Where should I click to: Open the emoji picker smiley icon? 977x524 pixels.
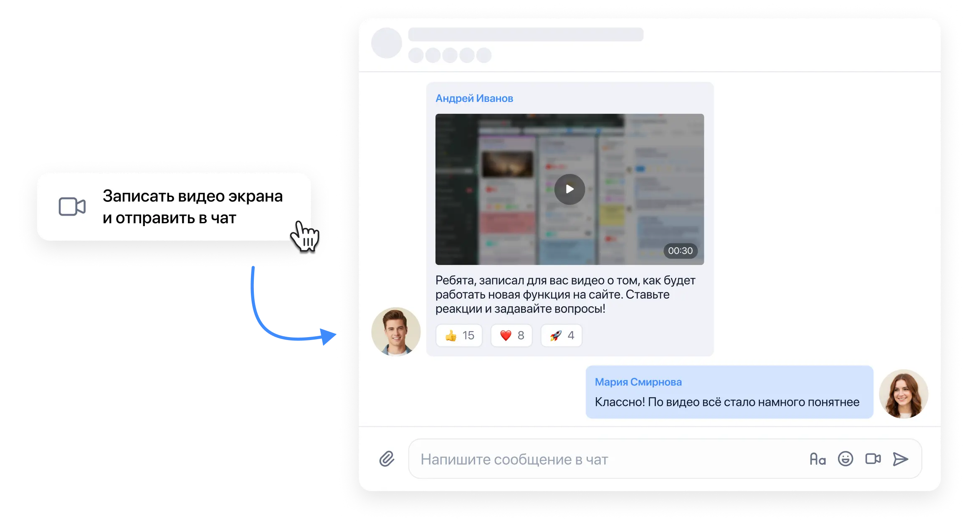click(845, 459)
